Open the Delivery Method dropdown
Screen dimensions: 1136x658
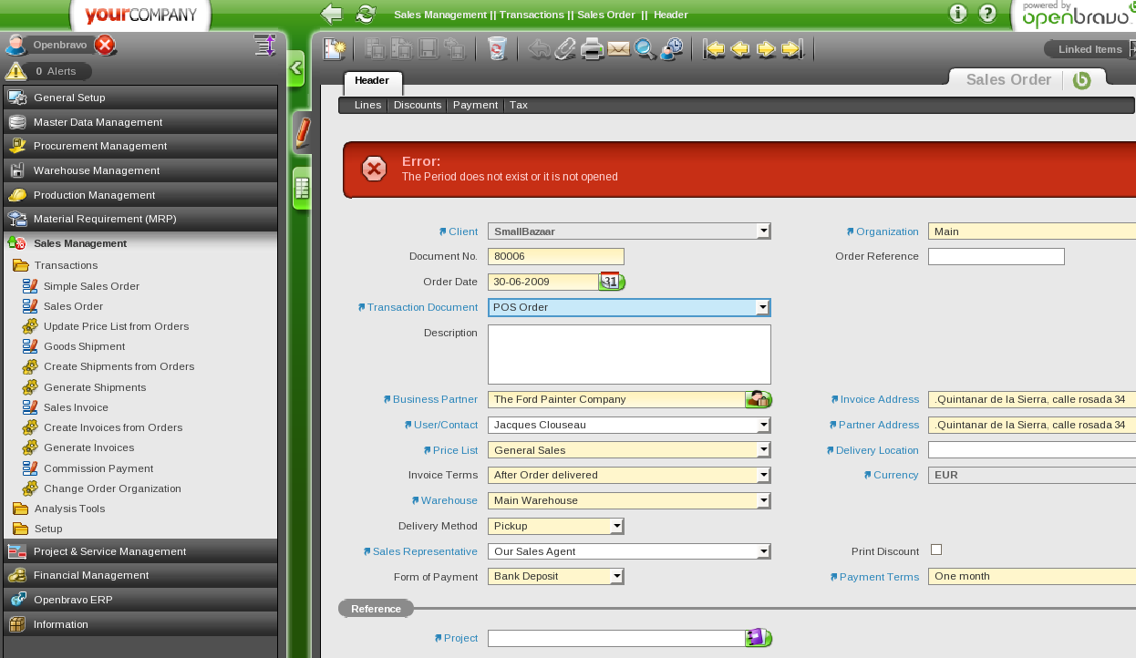pos(617,526)
